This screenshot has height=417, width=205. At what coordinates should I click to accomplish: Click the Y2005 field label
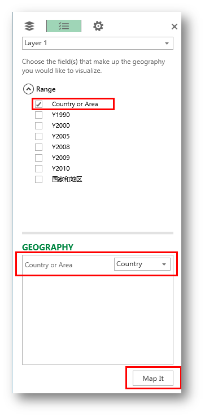coord(60,136)
